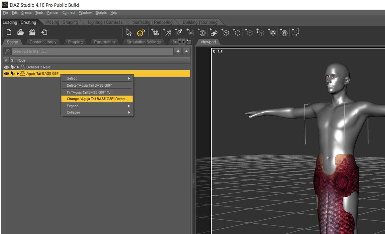Expand the Aguja Tail BASE G8F node
Image resolution: width=385 pixels, height=234 pixels.
[18, 73]
